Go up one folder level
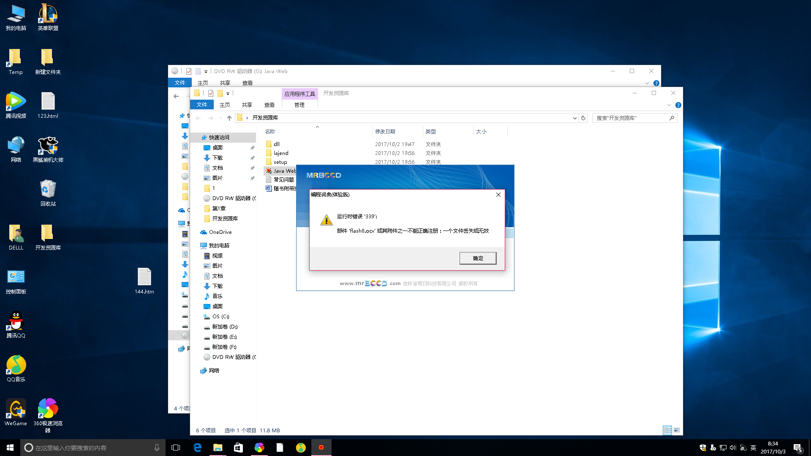Screen dimensions: 811x456 (229, 118)
